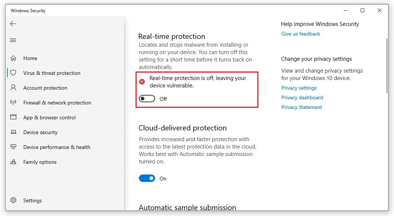Select the Device performance & health heart icon
Screen dimensions: 394x216
point(13,147)
